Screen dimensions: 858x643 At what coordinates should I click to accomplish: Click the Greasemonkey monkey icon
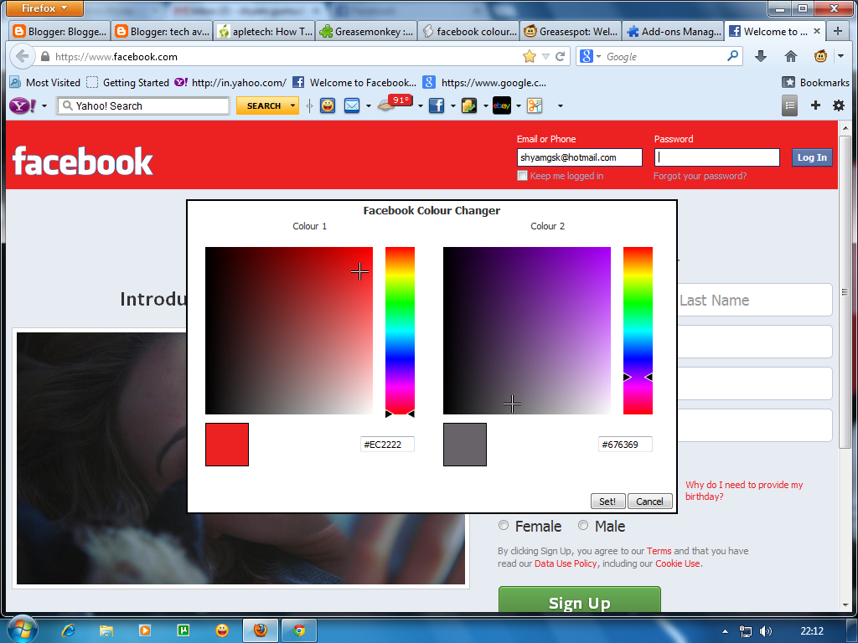820,56
